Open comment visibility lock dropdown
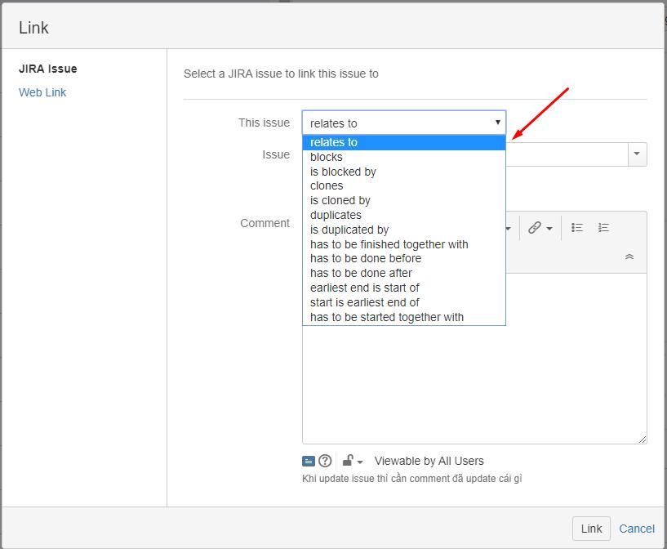 353,461
